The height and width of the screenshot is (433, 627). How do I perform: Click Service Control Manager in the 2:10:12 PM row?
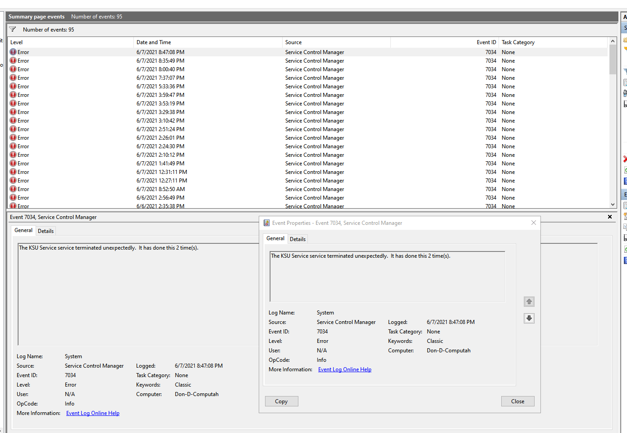(x=315, y=155)
